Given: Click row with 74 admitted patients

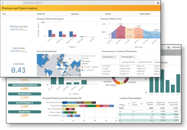Looking at the screenshot, I should (149, 111).
